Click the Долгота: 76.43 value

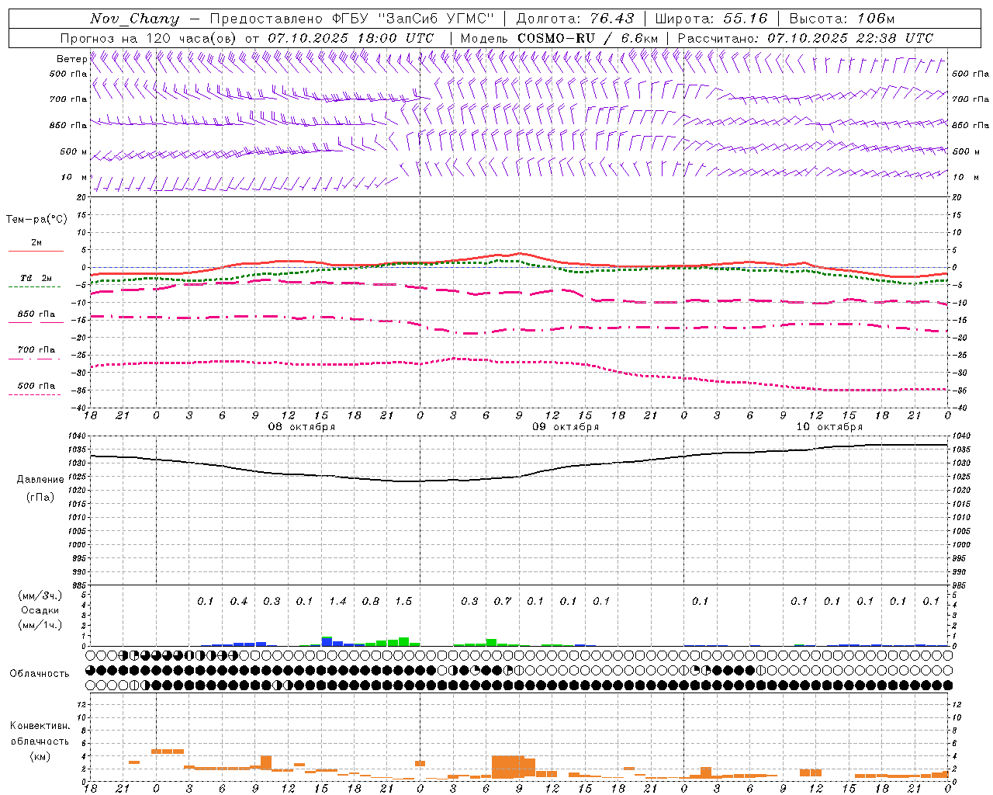click(x=575, y=19)
